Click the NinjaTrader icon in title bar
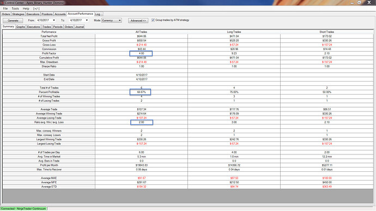Viewport: 376px width, 211px height. point(2,3)
